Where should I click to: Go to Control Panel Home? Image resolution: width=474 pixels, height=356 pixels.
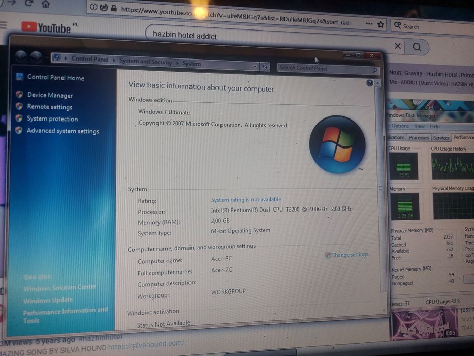55,77
